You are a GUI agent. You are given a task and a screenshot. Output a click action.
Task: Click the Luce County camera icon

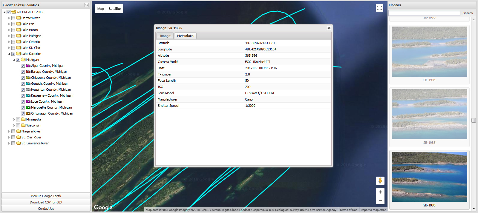pos(28,101)
